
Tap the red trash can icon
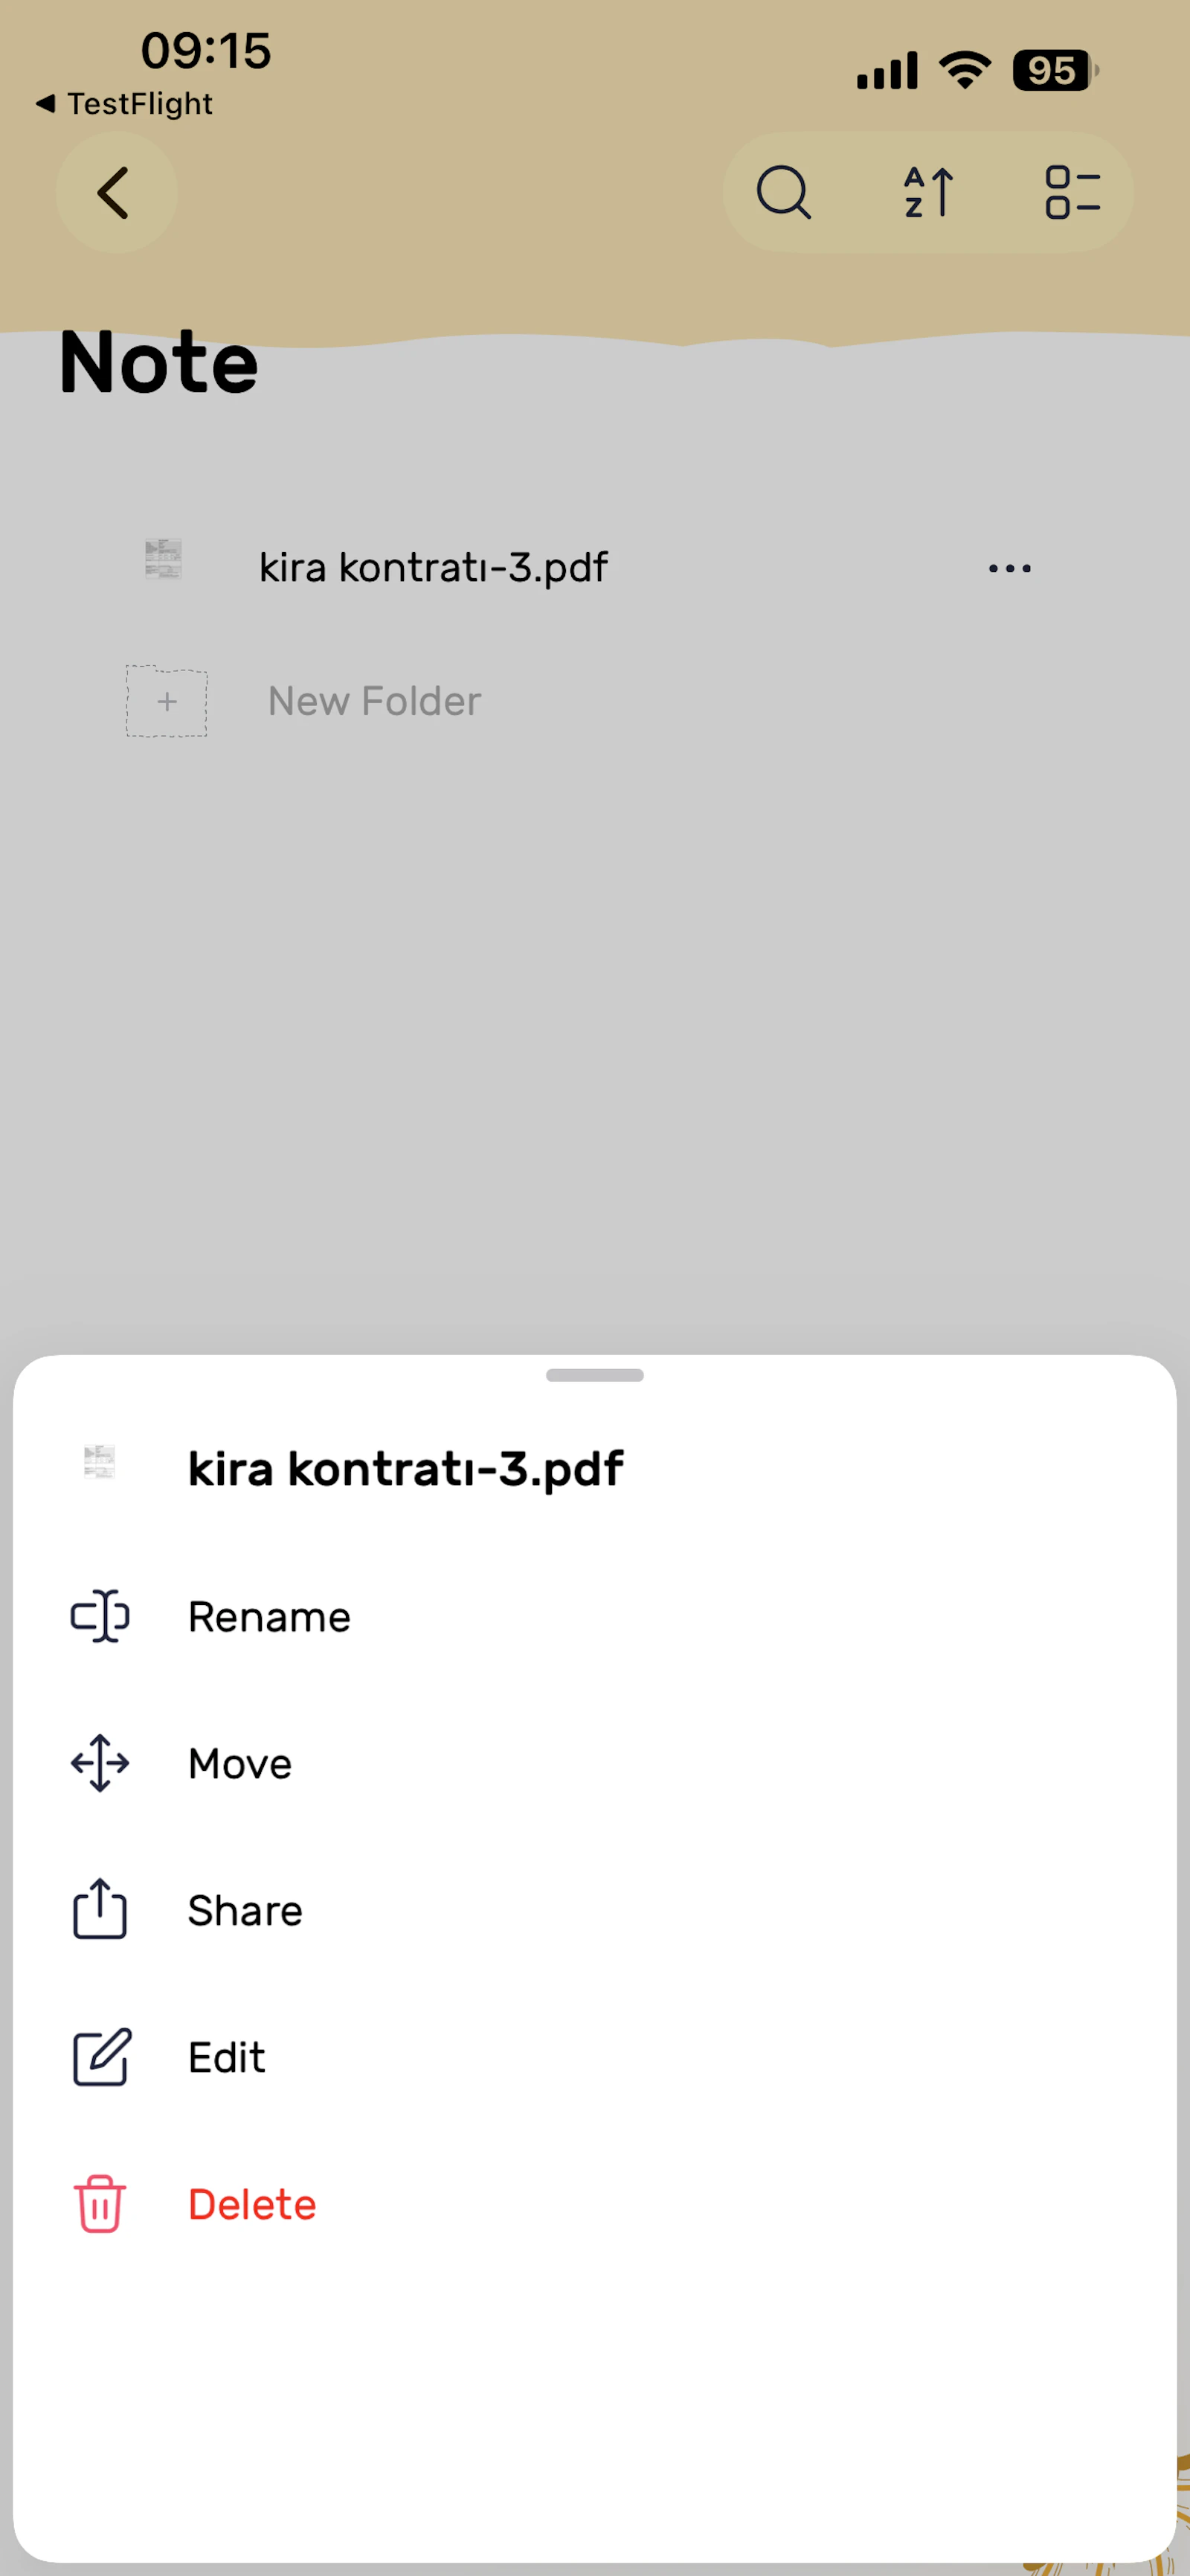(100, 2204)
